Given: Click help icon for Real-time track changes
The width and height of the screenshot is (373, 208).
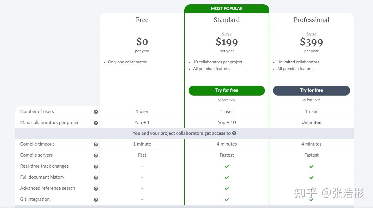Looking at the screenshot, I should coord(96,166).
